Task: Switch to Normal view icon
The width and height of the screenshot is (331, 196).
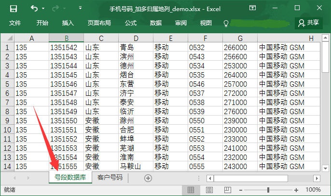Action: [x=191, y=190]
